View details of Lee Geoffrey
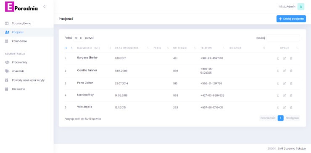The image size is (311, 153). pyautogui.click(x=278, y=96)
